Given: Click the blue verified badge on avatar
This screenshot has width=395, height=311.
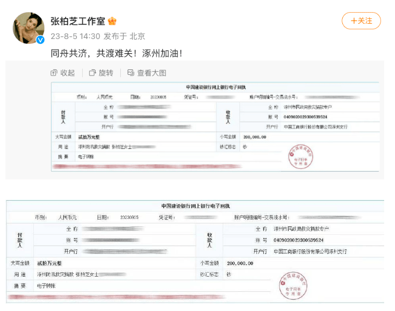Looking at the screenshot, I should pyautogui.click(x=40, y=40).
